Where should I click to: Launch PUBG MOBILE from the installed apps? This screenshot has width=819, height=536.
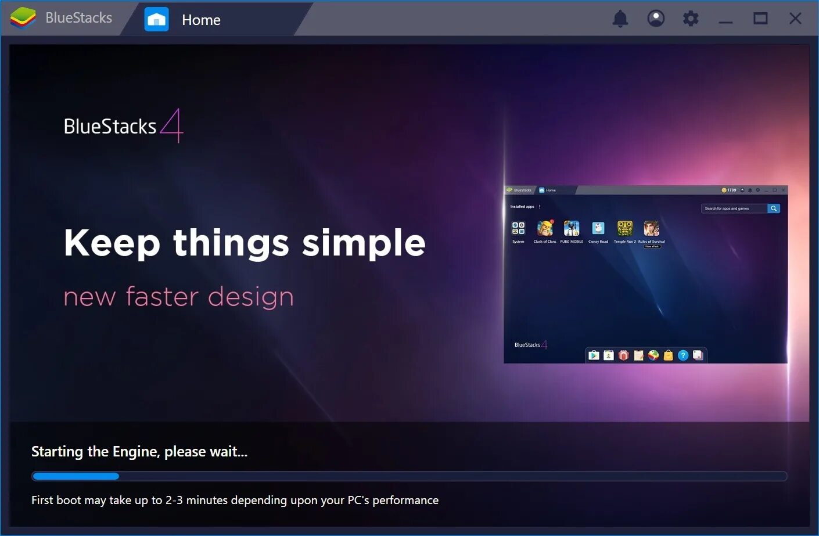tap(572, 228)
